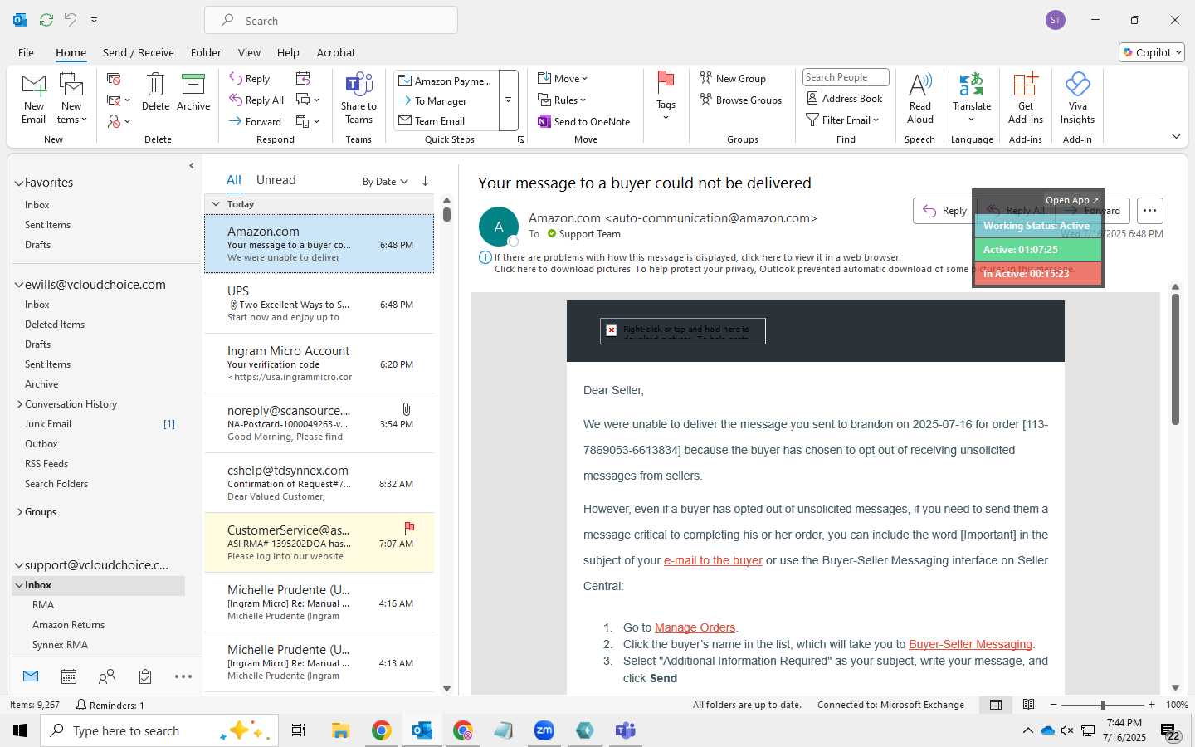Open Zoom from the taskbar

[544, 730]
